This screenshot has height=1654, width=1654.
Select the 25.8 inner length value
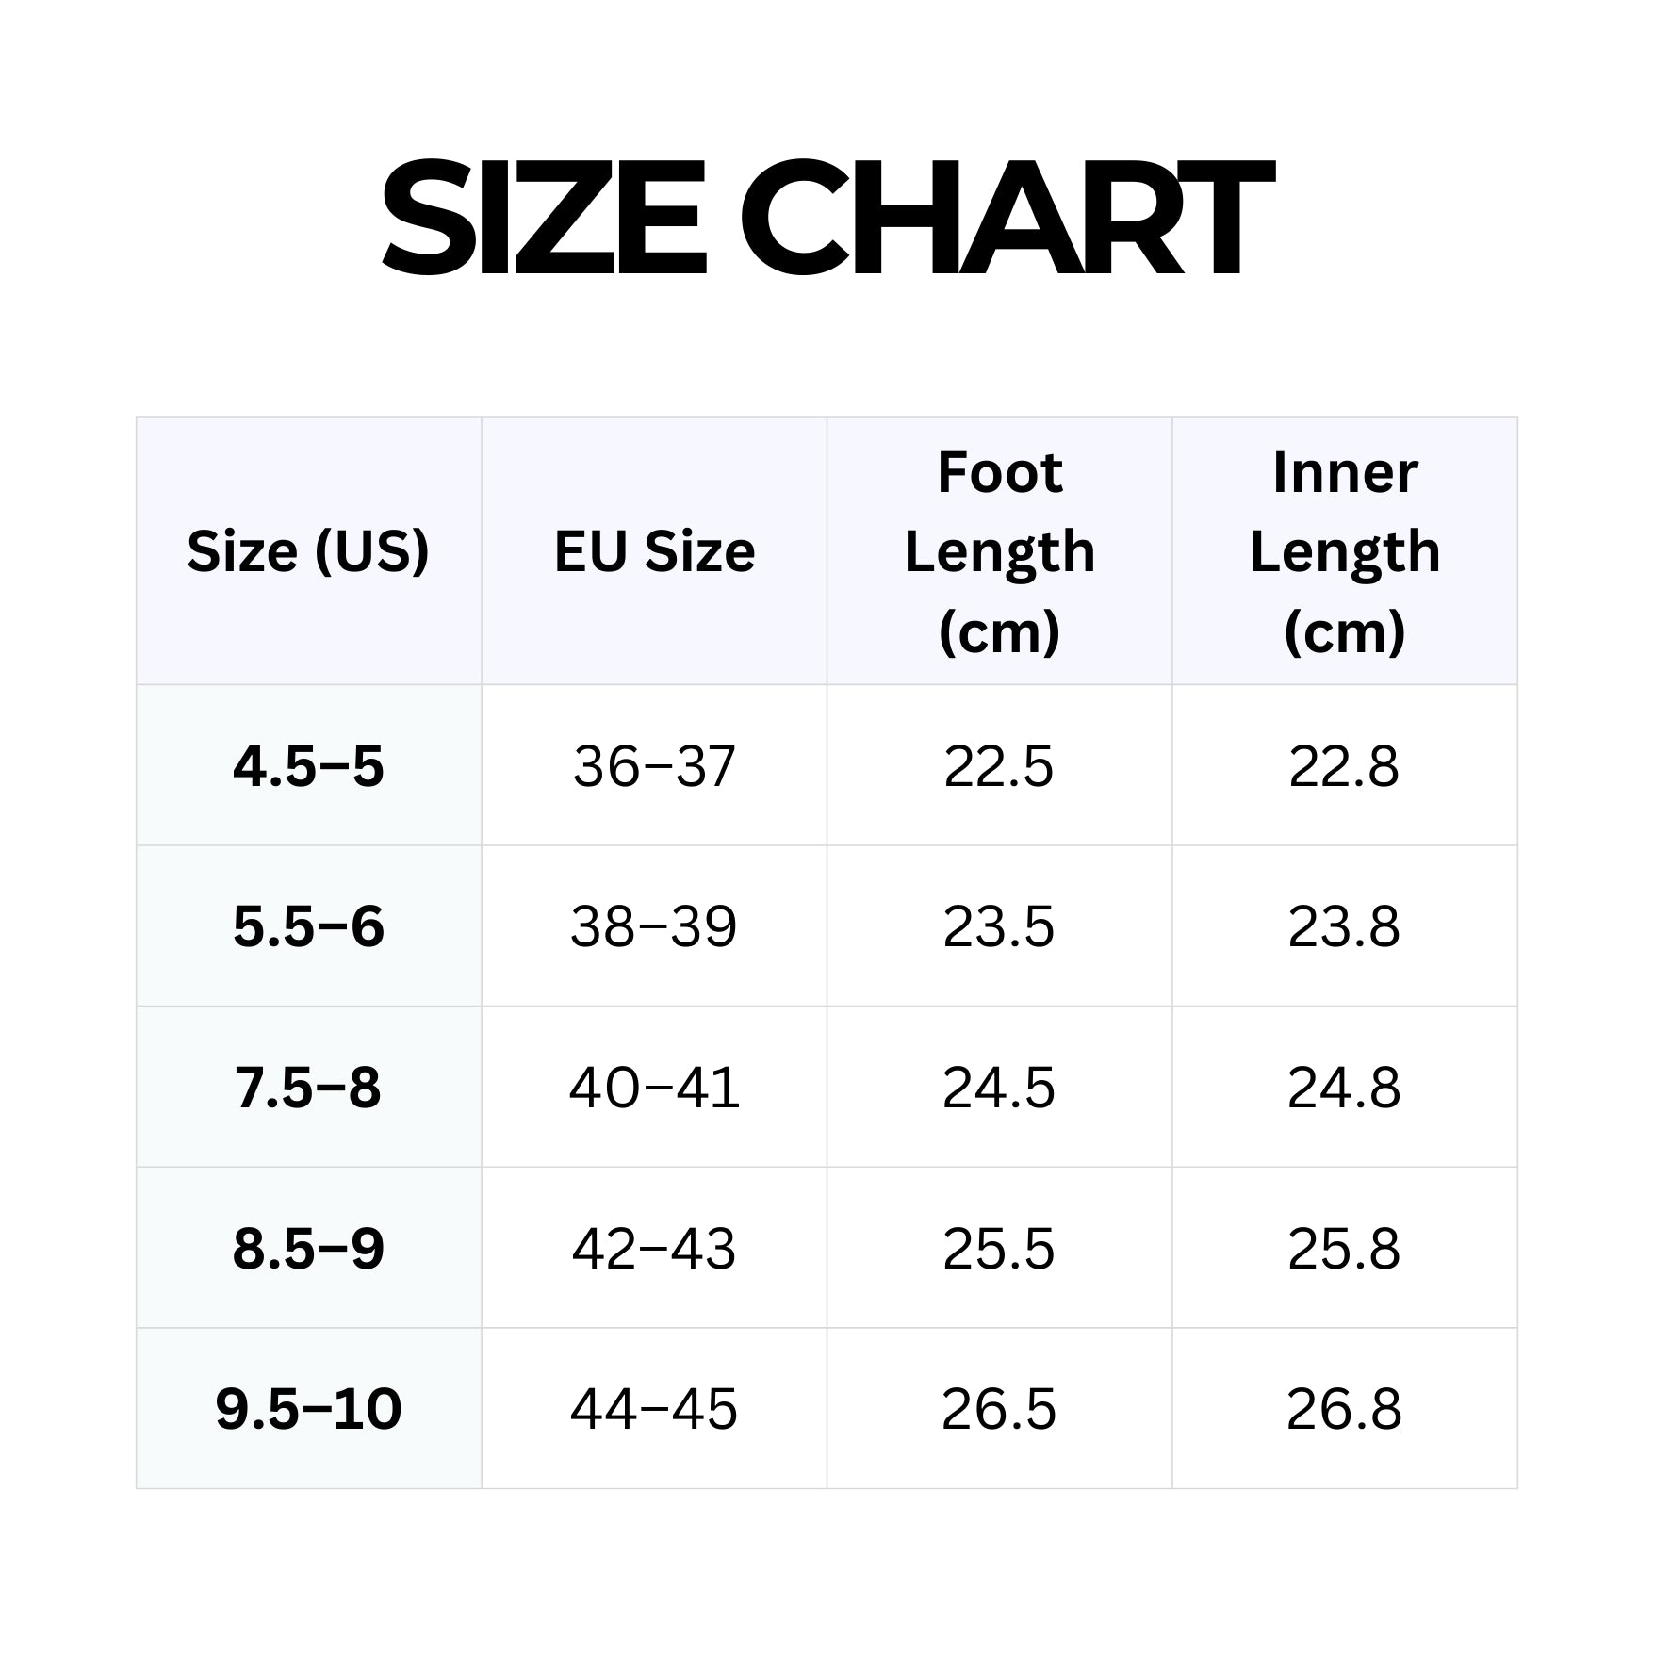[x=1345, y=1249]
